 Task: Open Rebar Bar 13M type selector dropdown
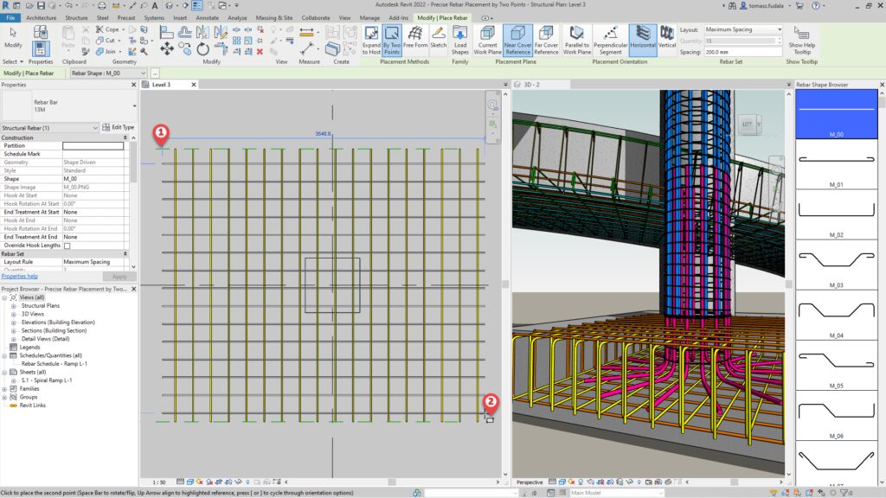[134, 105]
